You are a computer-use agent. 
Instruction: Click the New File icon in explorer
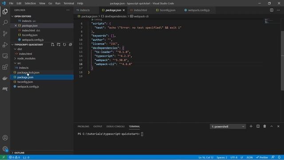(52, 44)
